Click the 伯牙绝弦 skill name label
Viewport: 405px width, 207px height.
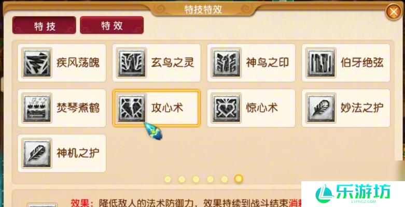[362, 63]
